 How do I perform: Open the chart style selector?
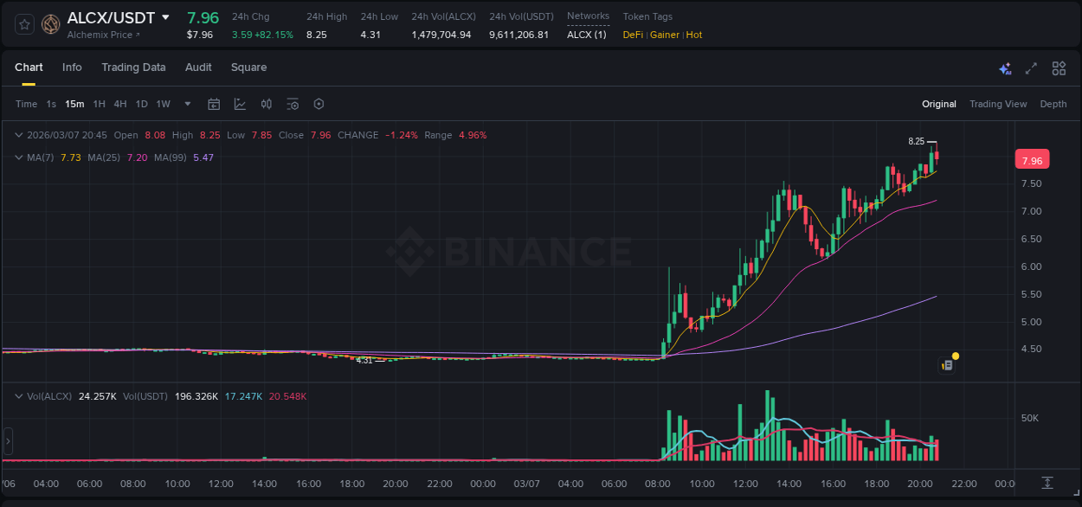(240, 104)
